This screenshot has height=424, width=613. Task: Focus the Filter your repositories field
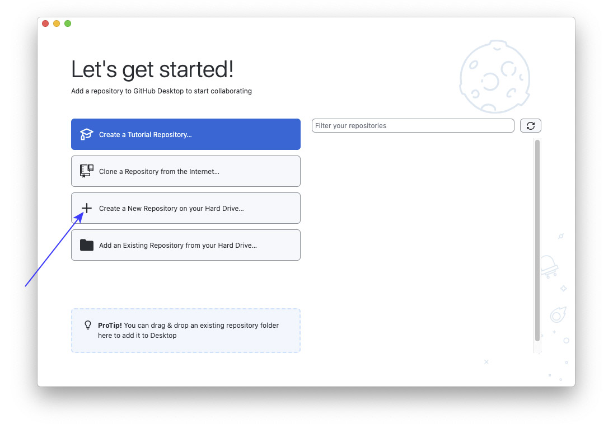(413, 125)
